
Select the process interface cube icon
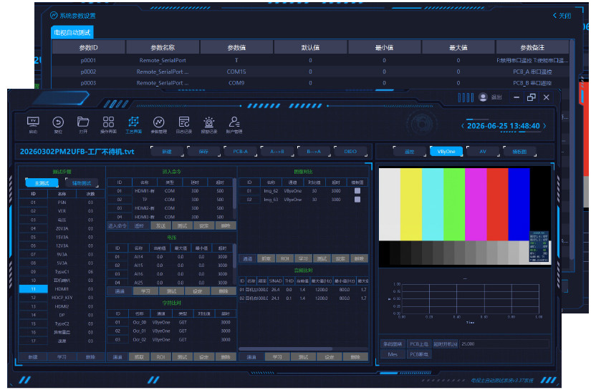point(133,122)
